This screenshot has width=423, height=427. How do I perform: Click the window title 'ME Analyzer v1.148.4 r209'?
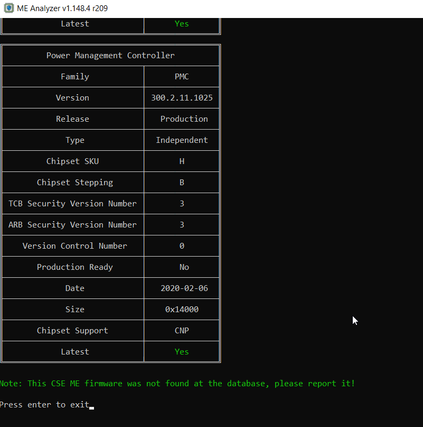pos(62,8)
